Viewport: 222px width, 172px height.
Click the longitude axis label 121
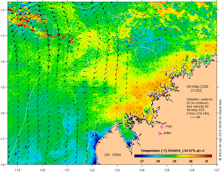pos(67,170)
